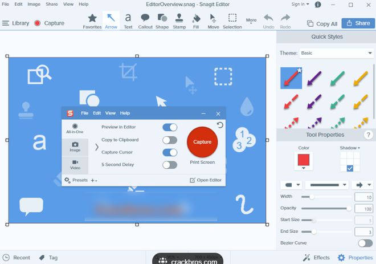Toggle 5 Second Delay switch

(170, 165)
